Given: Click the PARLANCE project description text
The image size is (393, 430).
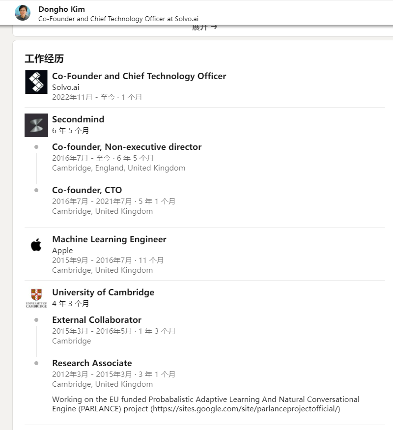Looking at the screenshot, I should click(205, 404).
